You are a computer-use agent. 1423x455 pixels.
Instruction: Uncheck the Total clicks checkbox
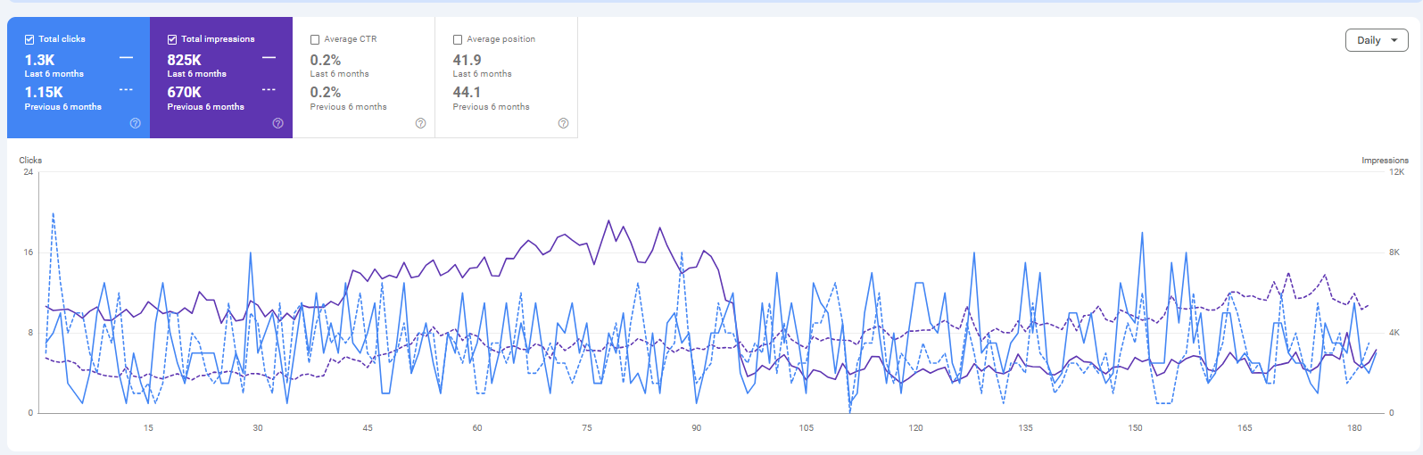click(x=29, y=39)
